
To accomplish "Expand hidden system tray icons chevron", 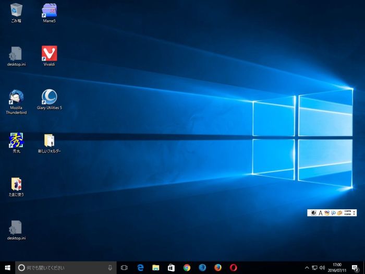I will [307, 268].
